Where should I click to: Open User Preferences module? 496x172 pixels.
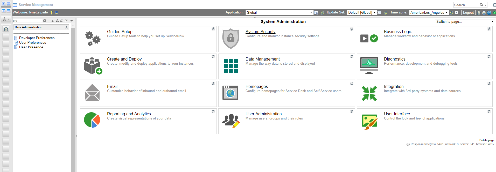pos(32,42)
